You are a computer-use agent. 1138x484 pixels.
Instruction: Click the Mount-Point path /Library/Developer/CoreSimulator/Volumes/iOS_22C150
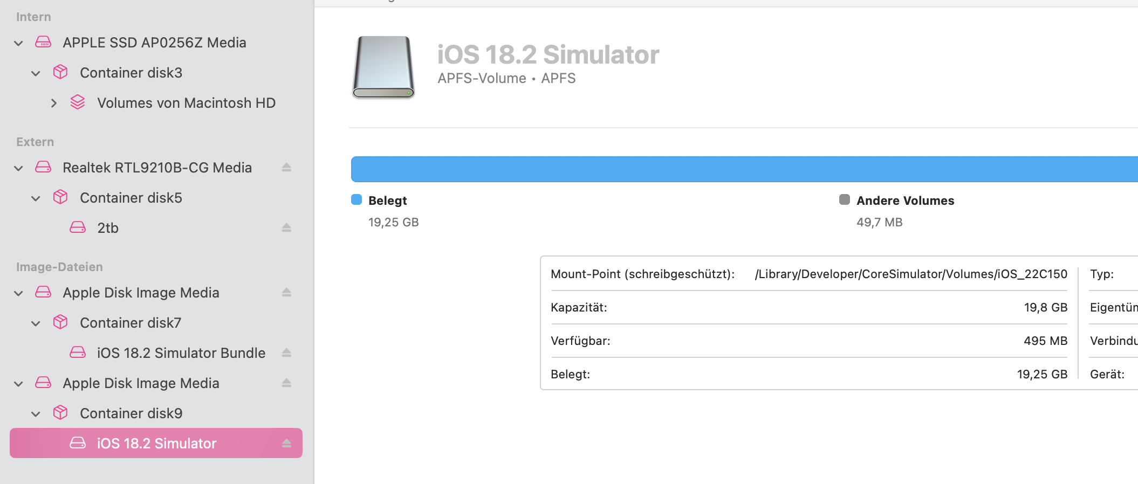tap(911, 274)
